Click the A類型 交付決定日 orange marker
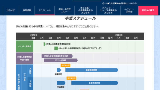The image size is (160, 90). pyautogui.click(x=65, y=65)
